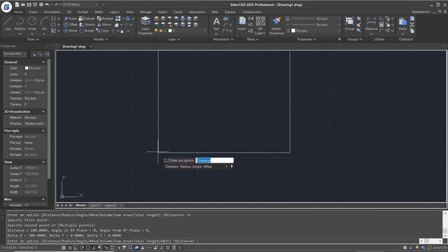Select the Circle tool
This screenshot has width=448, height=252.
pyautogui.click(x=32, y=23)
